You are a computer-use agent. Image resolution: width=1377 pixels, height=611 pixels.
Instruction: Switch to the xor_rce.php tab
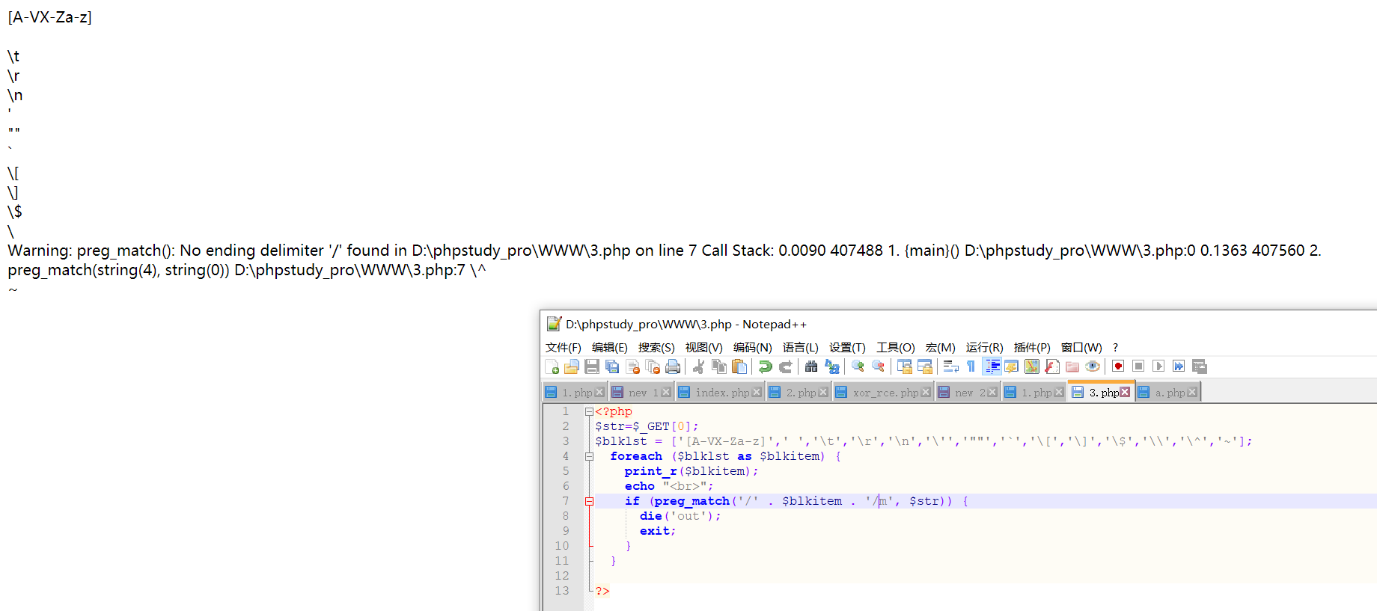pyautogui.click(x=882, y=393)
